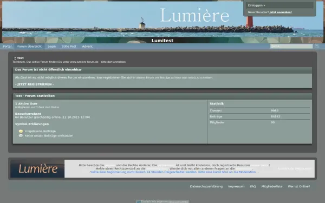Follow the 'Jetzt anmelden!' registration link
The width and height of the screenshot is (325, 203).
(281, 12)
